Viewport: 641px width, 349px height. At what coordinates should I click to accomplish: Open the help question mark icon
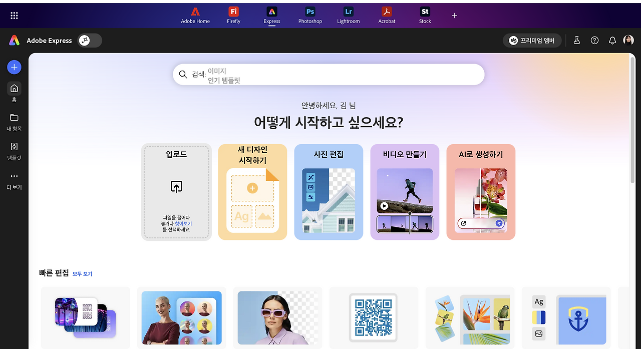(594, 41)
